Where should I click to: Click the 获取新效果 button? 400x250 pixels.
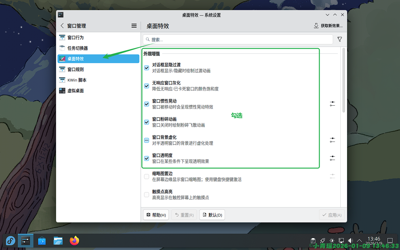[328, 26]
